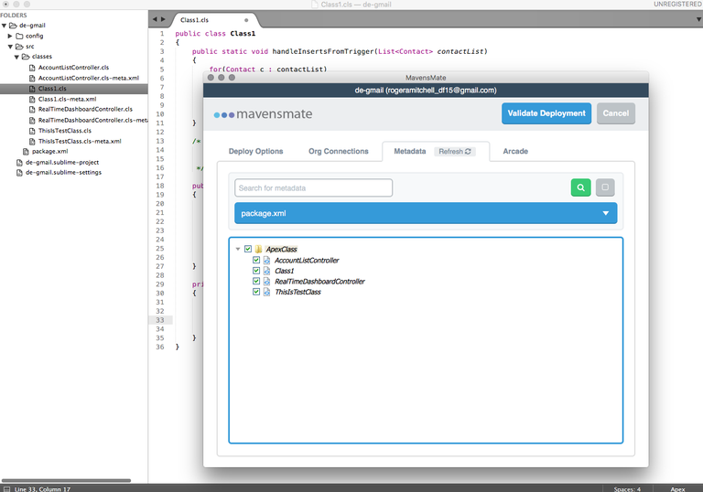Open the tab list dropdown arrow in Sublime
The width and height of the screenshot is (703, 492).
(x=698, y=19)
